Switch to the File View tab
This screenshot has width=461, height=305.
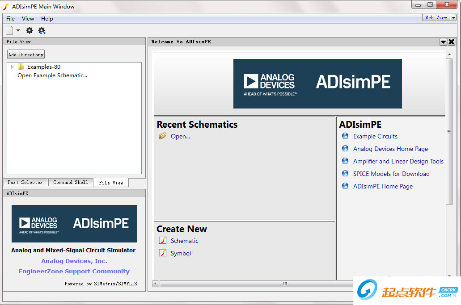pos(111,183)
